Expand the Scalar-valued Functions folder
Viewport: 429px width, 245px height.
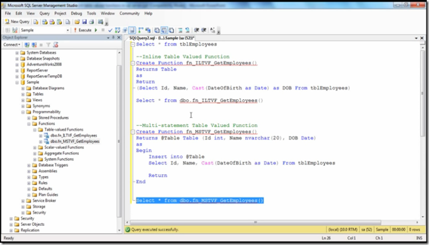pos(35,148)
